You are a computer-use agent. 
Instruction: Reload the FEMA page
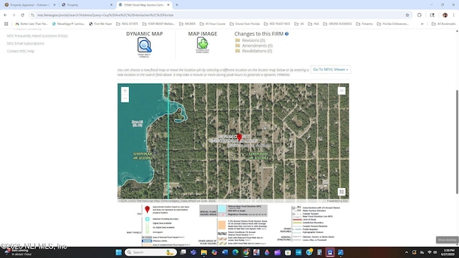[22, 15]
